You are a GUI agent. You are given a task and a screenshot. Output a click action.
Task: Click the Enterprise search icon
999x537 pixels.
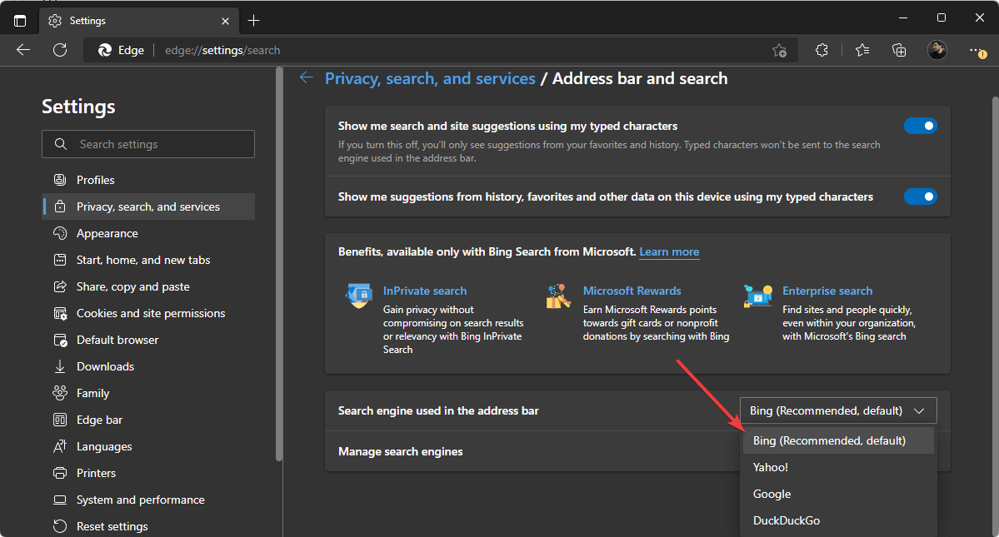[x=758, y=296]
